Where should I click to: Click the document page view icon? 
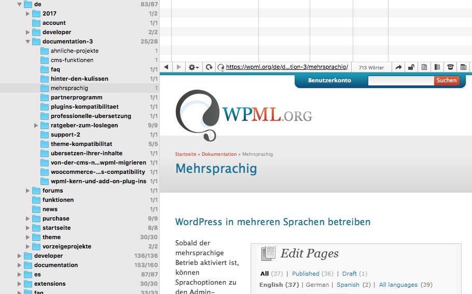(424, 67)
